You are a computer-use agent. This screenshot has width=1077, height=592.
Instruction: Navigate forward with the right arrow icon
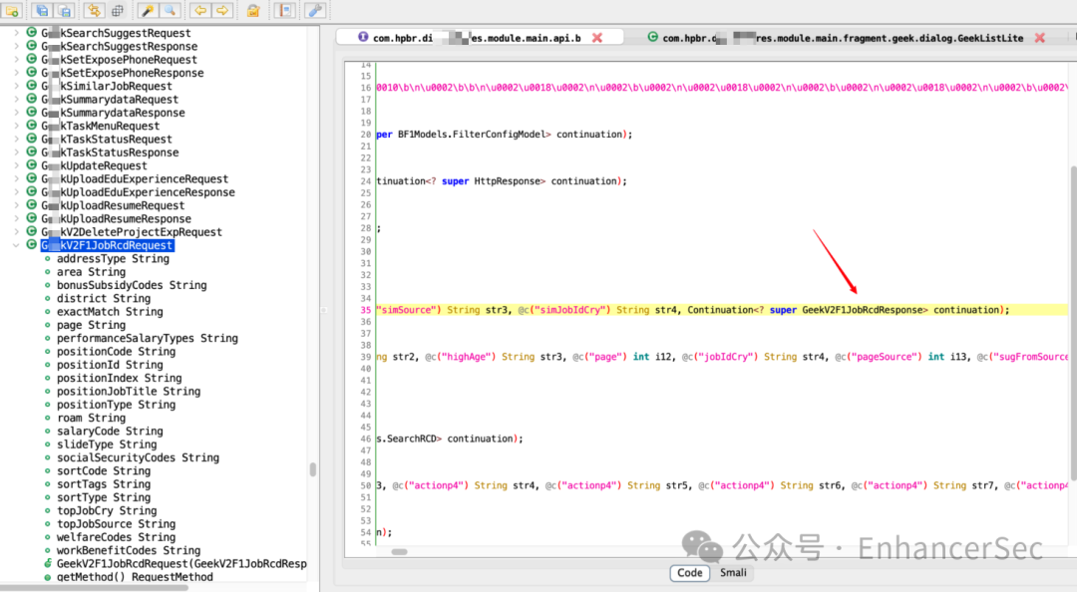(222, 10)
